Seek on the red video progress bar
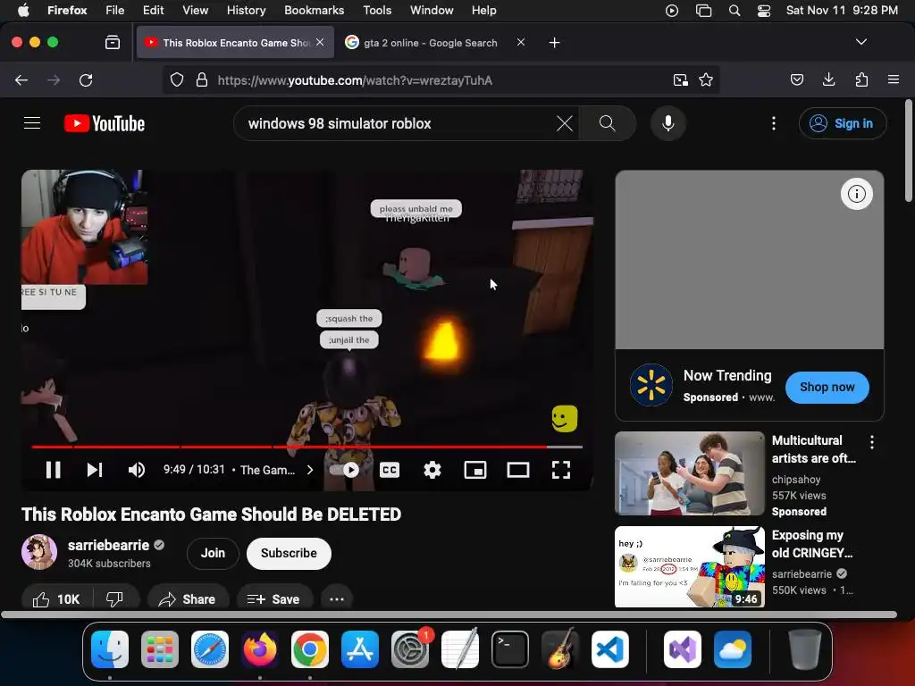This screenshot has width=915, height=686. (307, 447)
